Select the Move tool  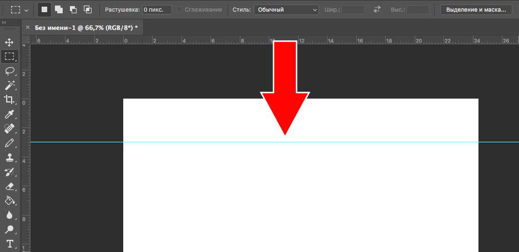point(9,42)
